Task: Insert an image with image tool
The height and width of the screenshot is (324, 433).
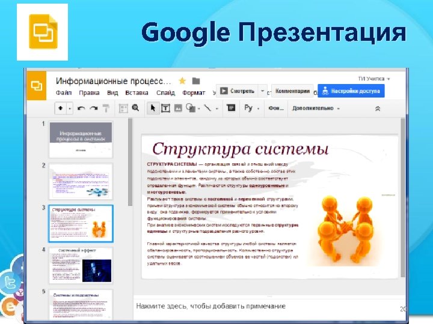Action: 178,108
